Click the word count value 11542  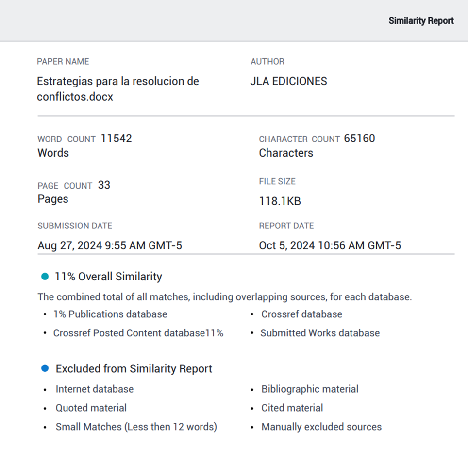[x=116, y=139]
